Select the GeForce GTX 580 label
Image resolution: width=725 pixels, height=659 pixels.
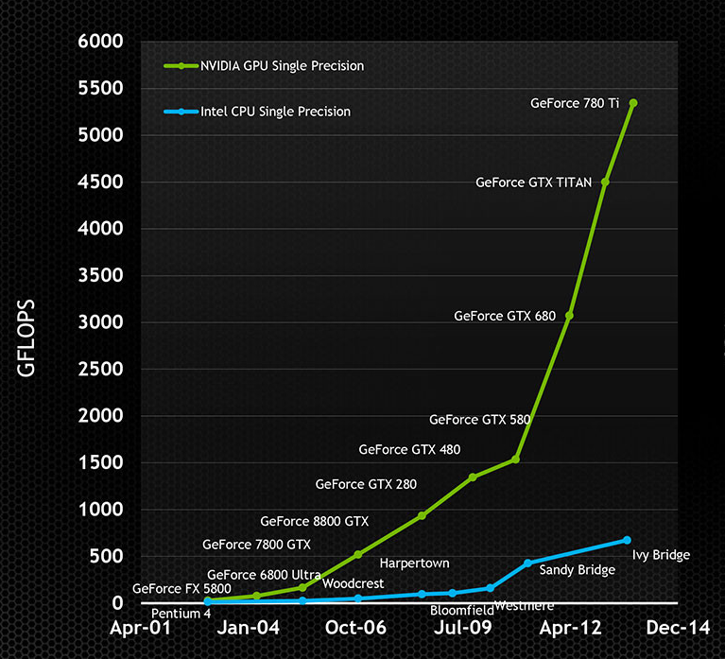click(x=479, y=420)
